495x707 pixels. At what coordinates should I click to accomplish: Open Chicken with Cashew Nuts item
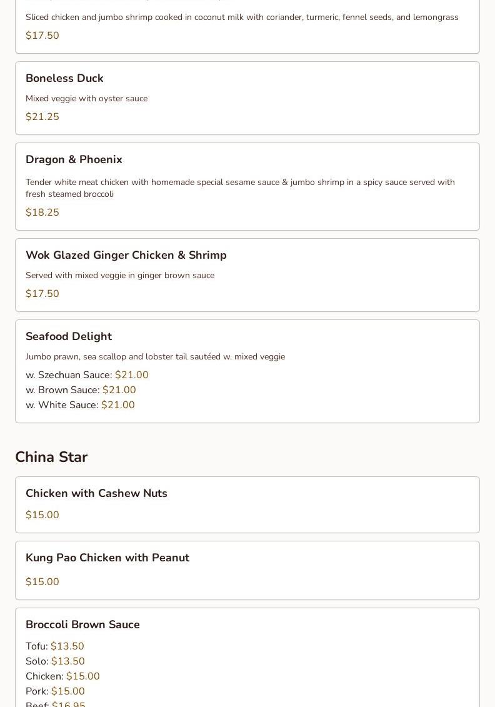[247, 505]
